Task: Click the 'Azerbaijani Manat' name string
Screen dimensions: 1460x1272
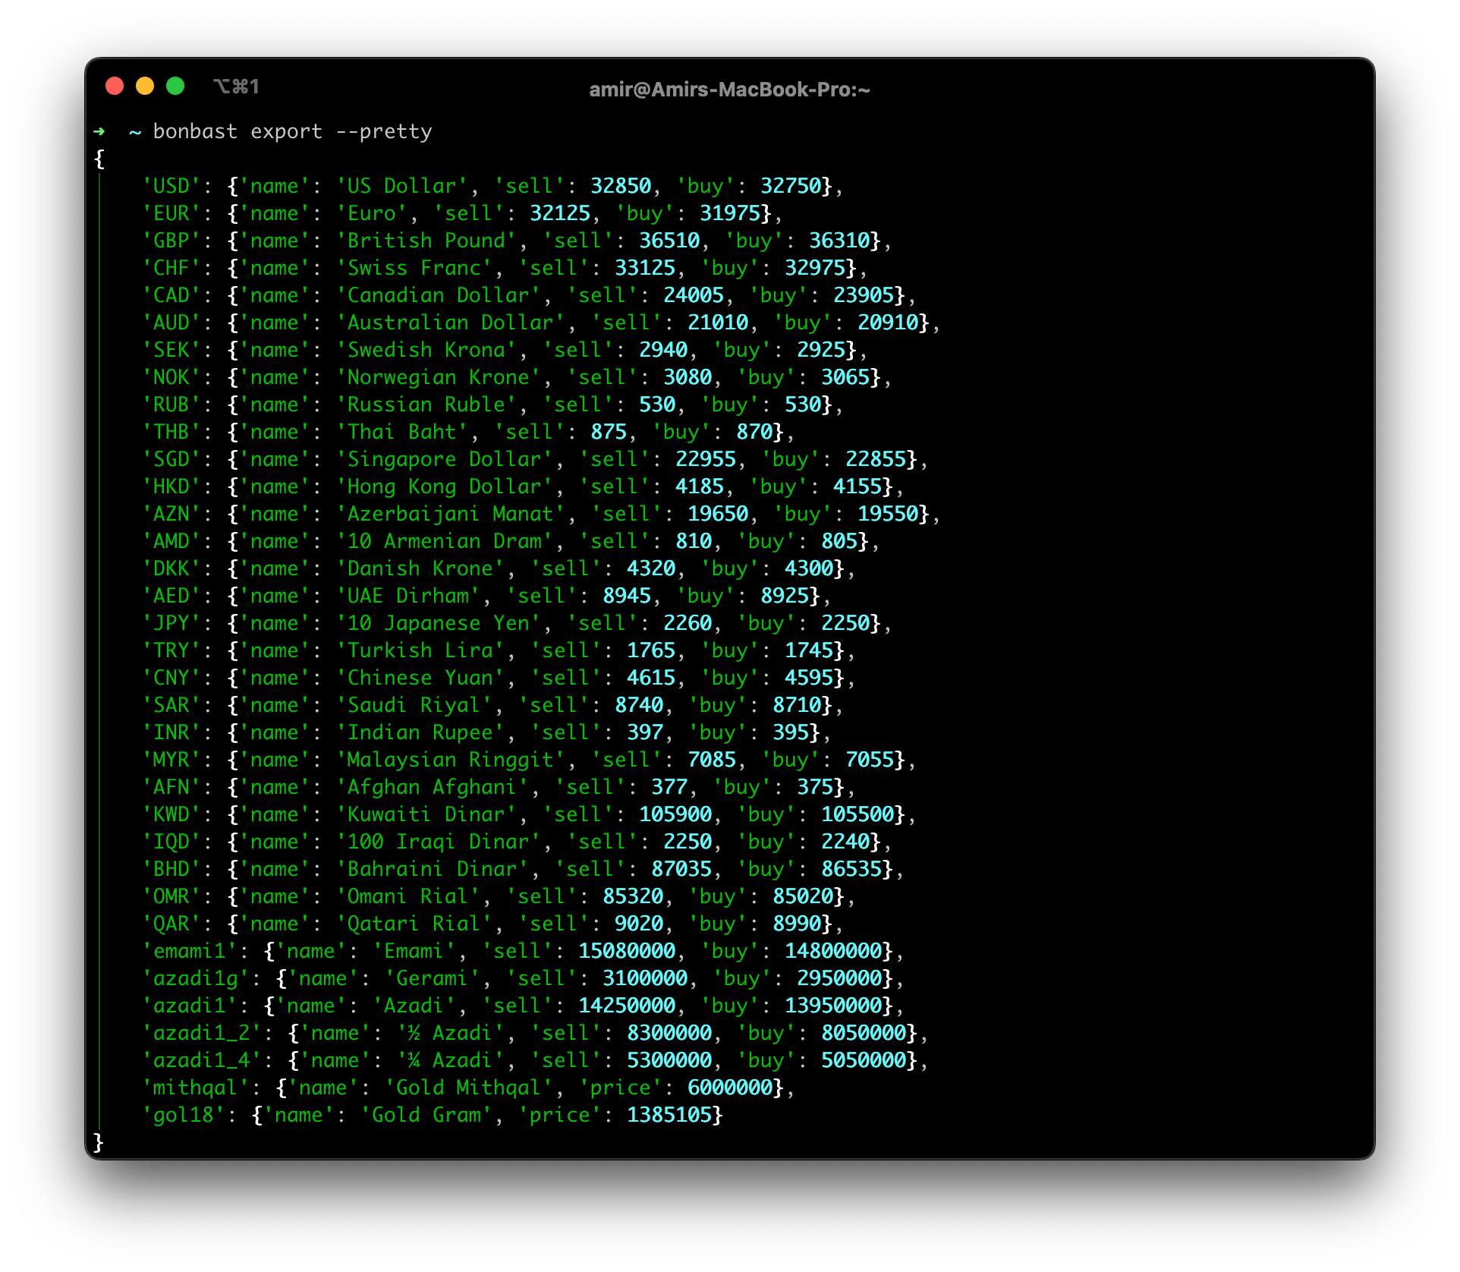Action: [x=450, y=514]
